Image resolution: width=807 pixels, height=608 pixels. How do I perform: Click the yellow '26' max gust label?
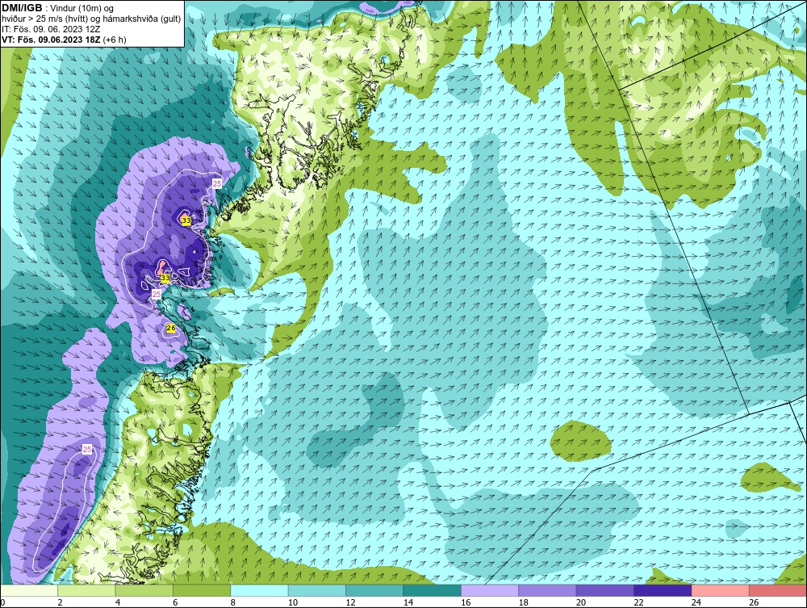171,328
